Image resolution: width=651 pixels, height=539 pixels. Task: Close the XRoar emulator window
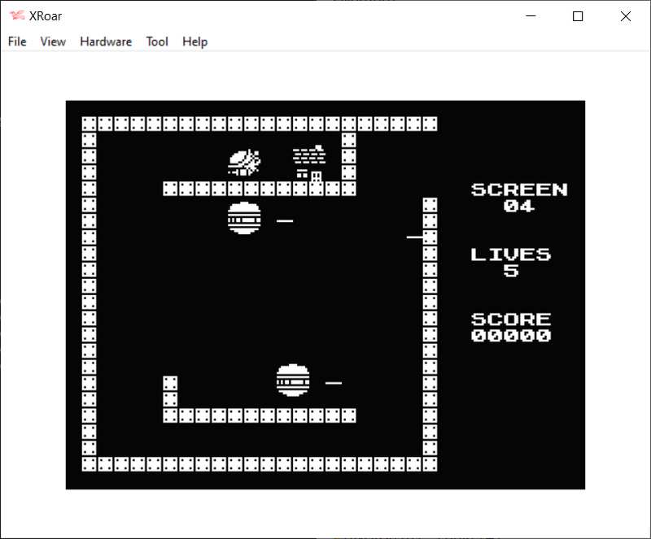pyautogui.click(x=625, y=16)
